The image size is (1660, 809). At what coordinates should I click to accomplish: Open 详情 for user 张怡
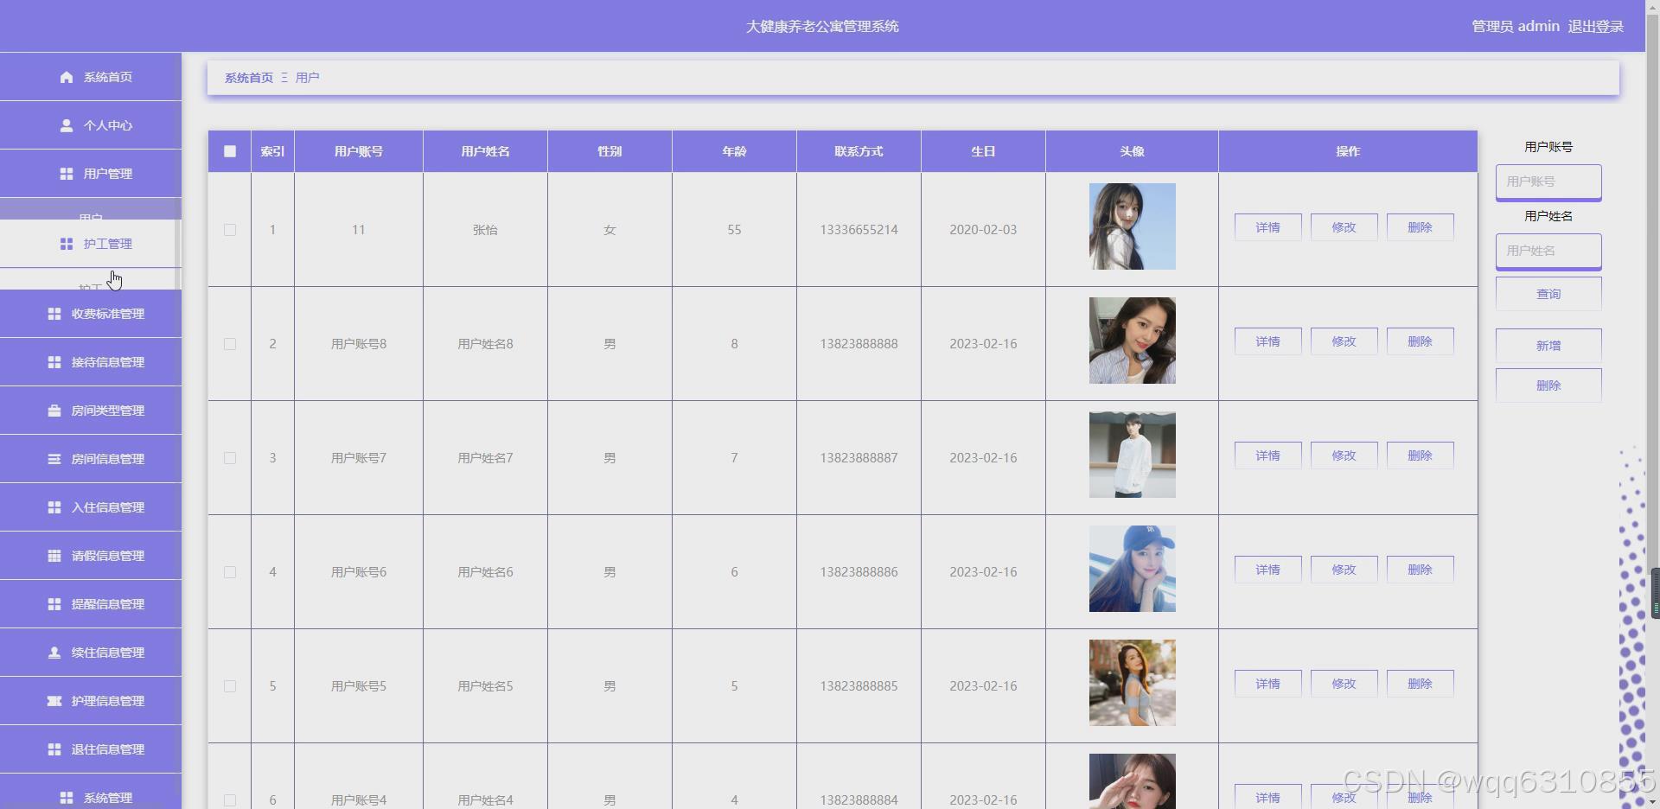(x=1267, y=227)
